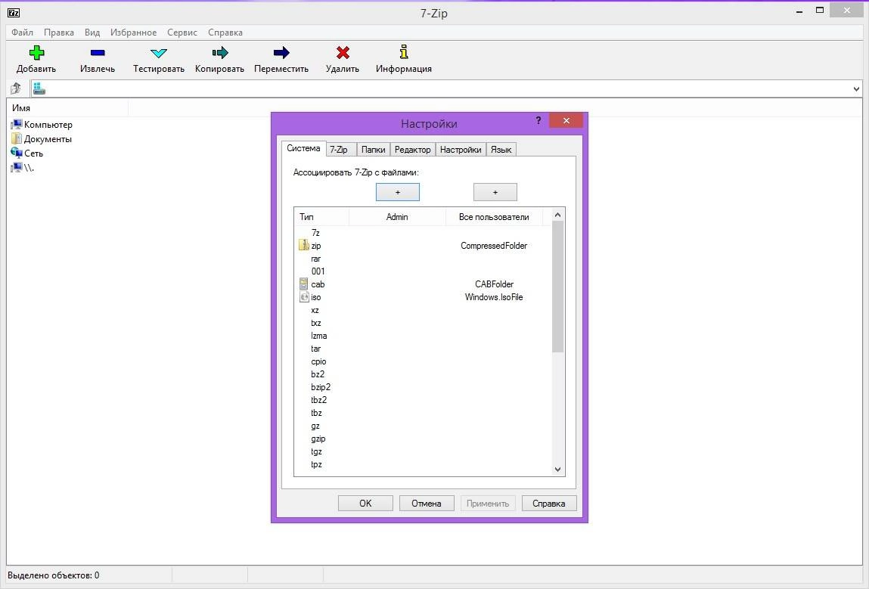869x589 pixels.
Task: Click the zip folder icon in list
Action: click(304, 245)
